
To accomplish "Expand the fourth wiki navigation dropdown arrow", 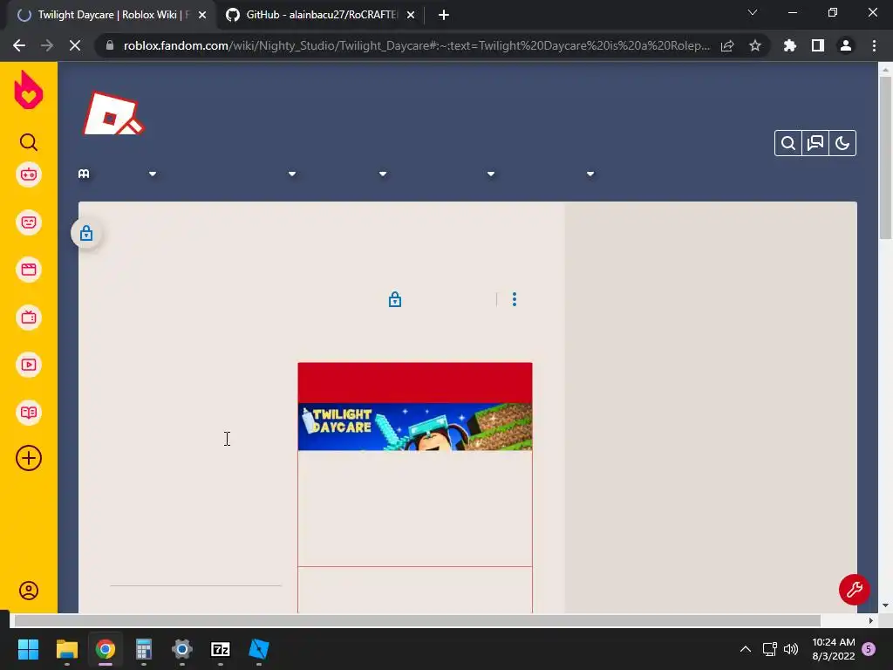I will [x=491, y=174].
